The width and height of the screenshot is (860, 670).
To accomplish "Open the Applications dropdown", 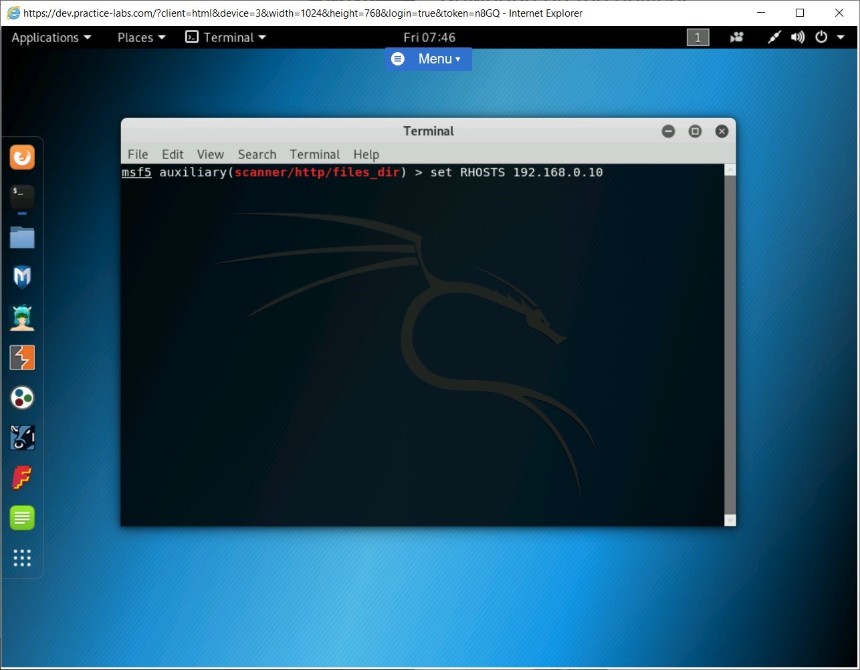I will 51,37.
